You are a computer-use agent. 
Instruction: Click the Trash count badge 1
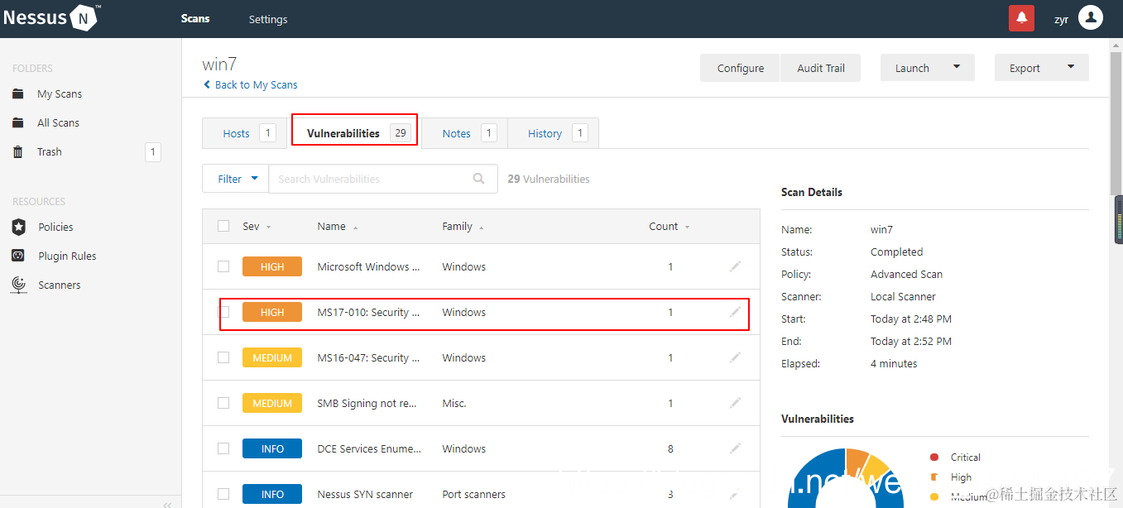coord(152,151)
